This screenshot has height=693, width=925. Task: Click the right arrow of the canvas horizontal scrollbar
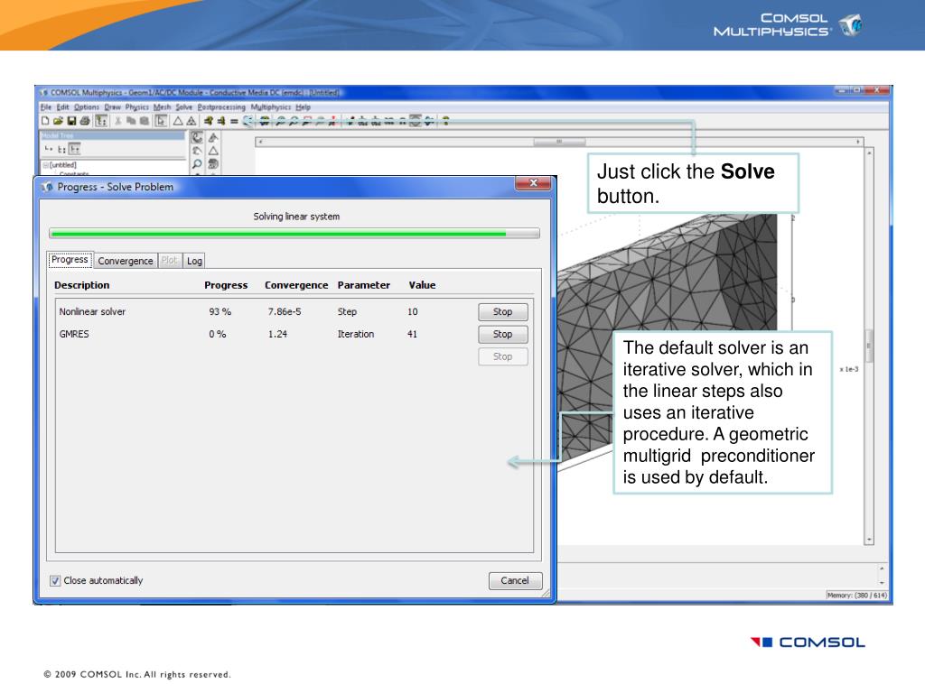point(858,142)
